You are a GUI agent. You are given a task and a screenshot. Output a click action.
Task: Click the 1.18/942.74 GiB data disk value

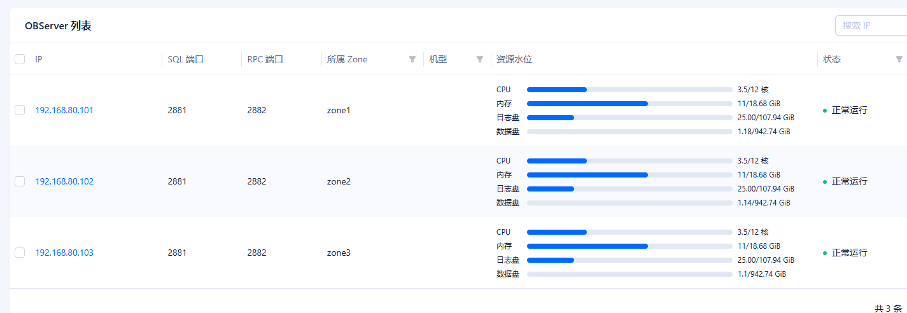pyautogui.click(x=764, y=132)
